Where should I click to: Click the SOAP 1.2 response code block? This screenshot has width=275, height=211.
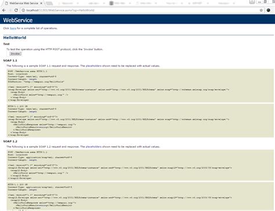[140, 197]
